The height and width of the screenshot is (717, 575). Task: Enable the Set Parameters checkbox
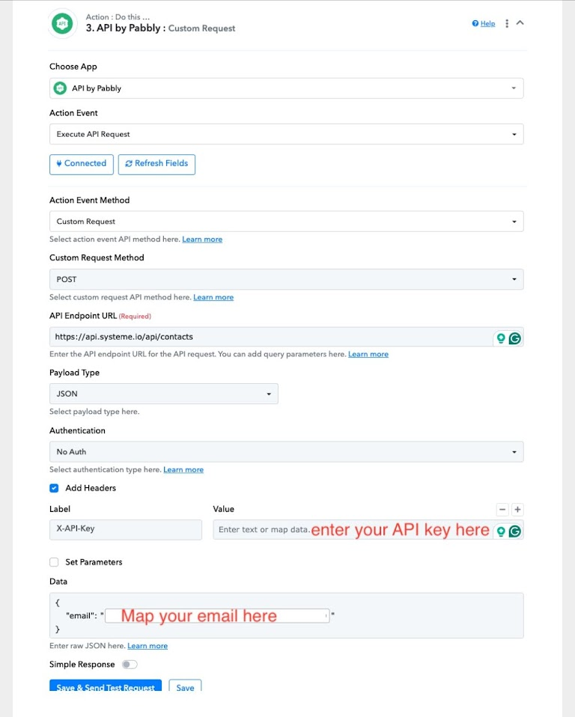54,562
